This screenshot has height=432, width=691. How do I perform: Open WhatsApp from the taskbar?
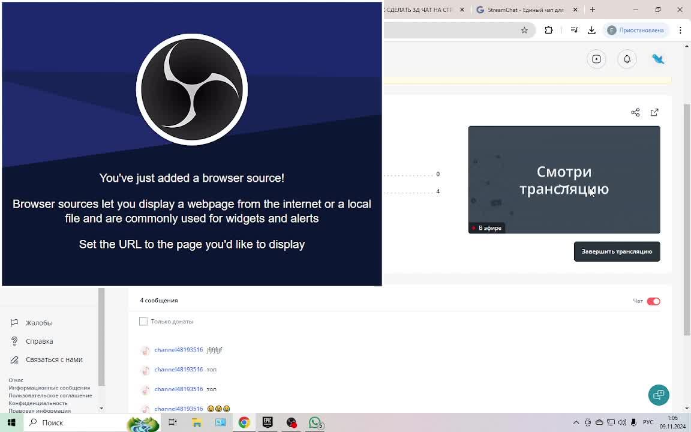pos(316,423)
